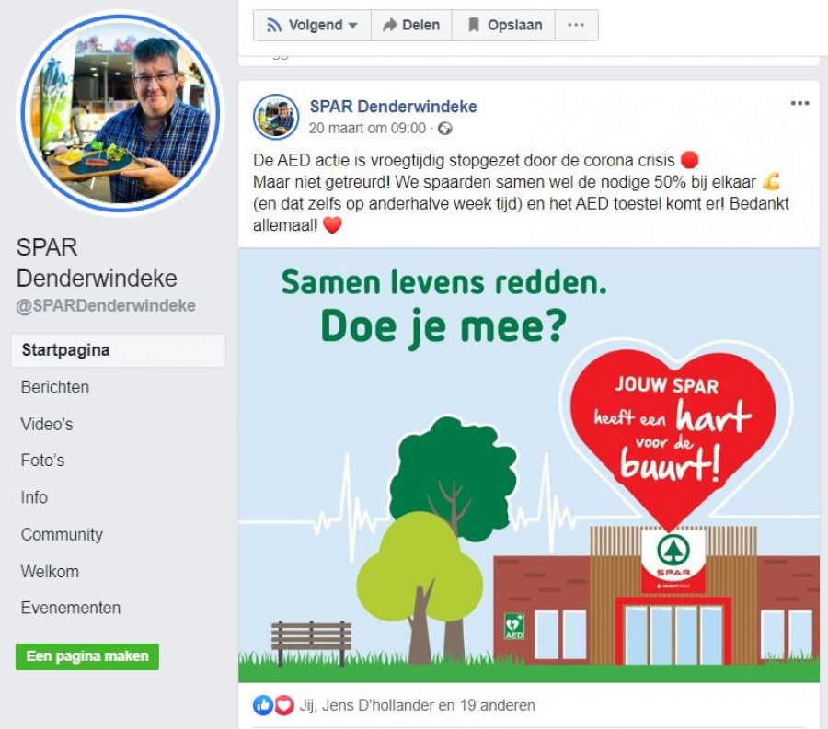The image size is (828, 729).
Task: Save the page with Opslaan
Action: [504, 26]
